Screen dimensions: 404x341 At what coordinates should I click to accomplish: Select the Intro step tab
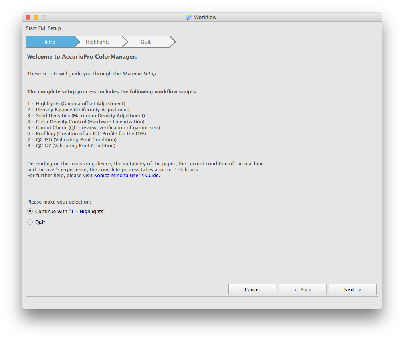click(x=50, y=42)
